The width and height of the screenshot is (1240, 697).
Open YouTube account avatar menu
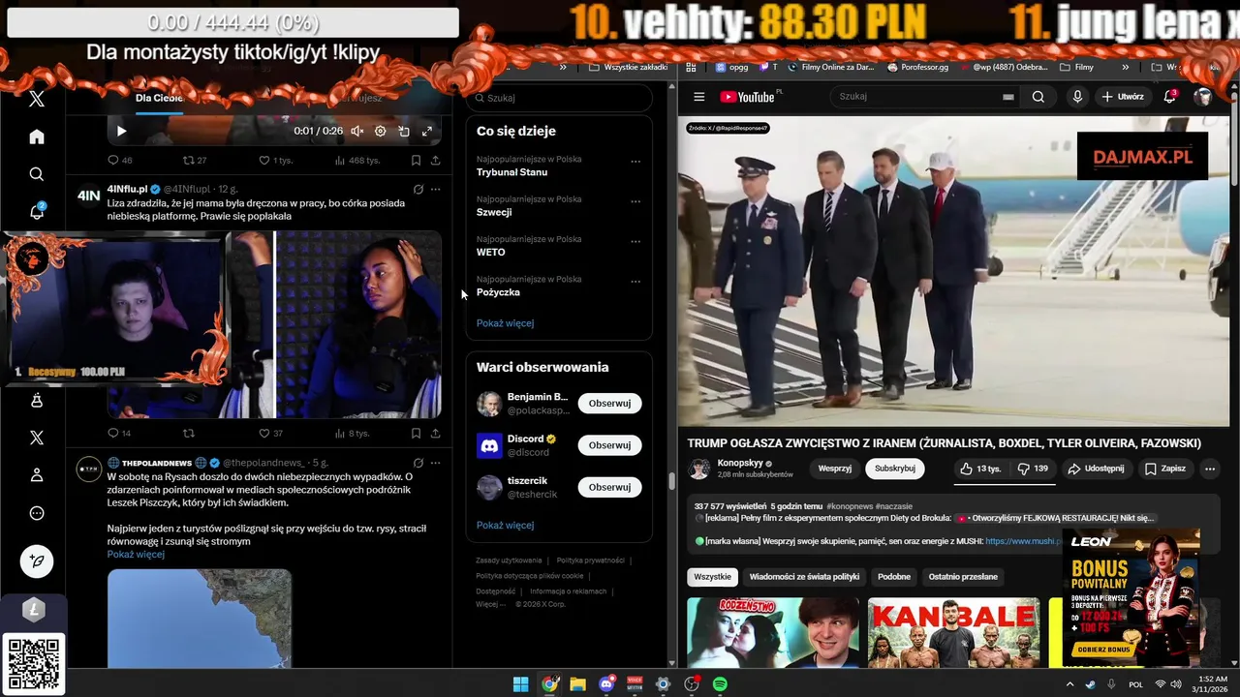point(1203,97)
